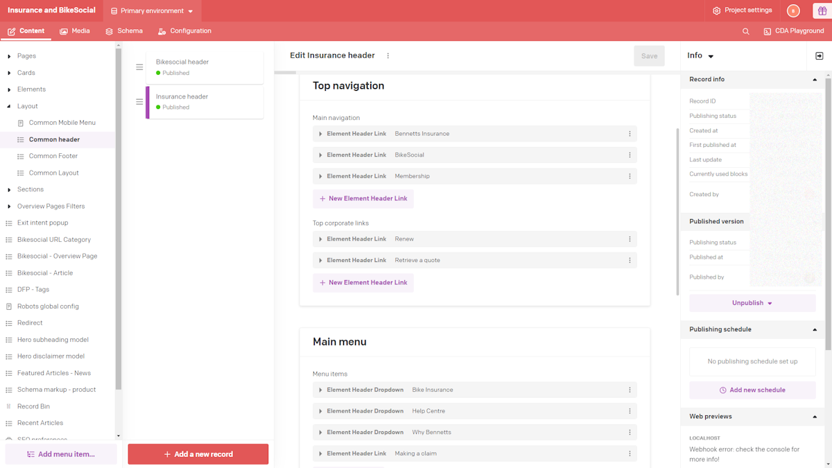Open the Help Centre dropdown options menu

pos(630,411)
